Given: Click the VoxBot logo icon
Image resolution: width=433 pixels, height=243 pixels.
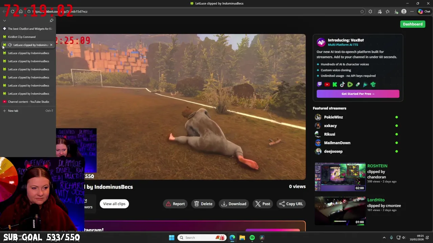Looking at the screenshot, I should (x=321, y=42).
